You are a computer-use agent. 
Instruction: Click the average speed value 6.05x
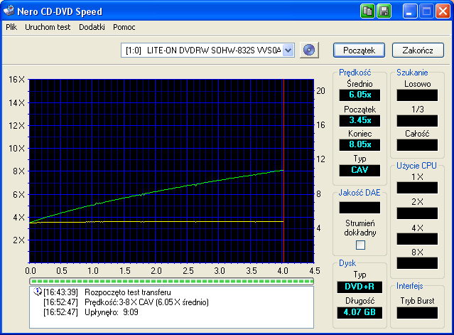pos(360,95)
